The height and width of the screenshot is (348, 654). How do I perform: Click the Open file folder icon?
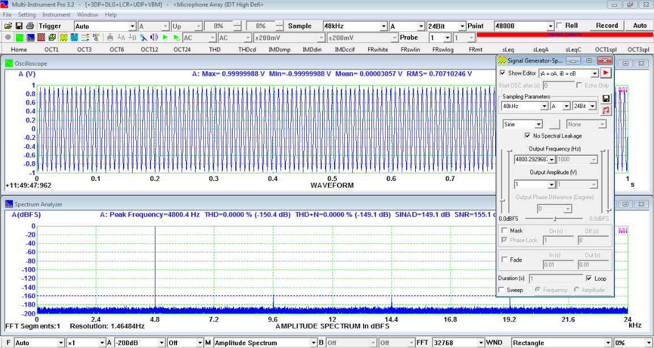tap(8, 26)
